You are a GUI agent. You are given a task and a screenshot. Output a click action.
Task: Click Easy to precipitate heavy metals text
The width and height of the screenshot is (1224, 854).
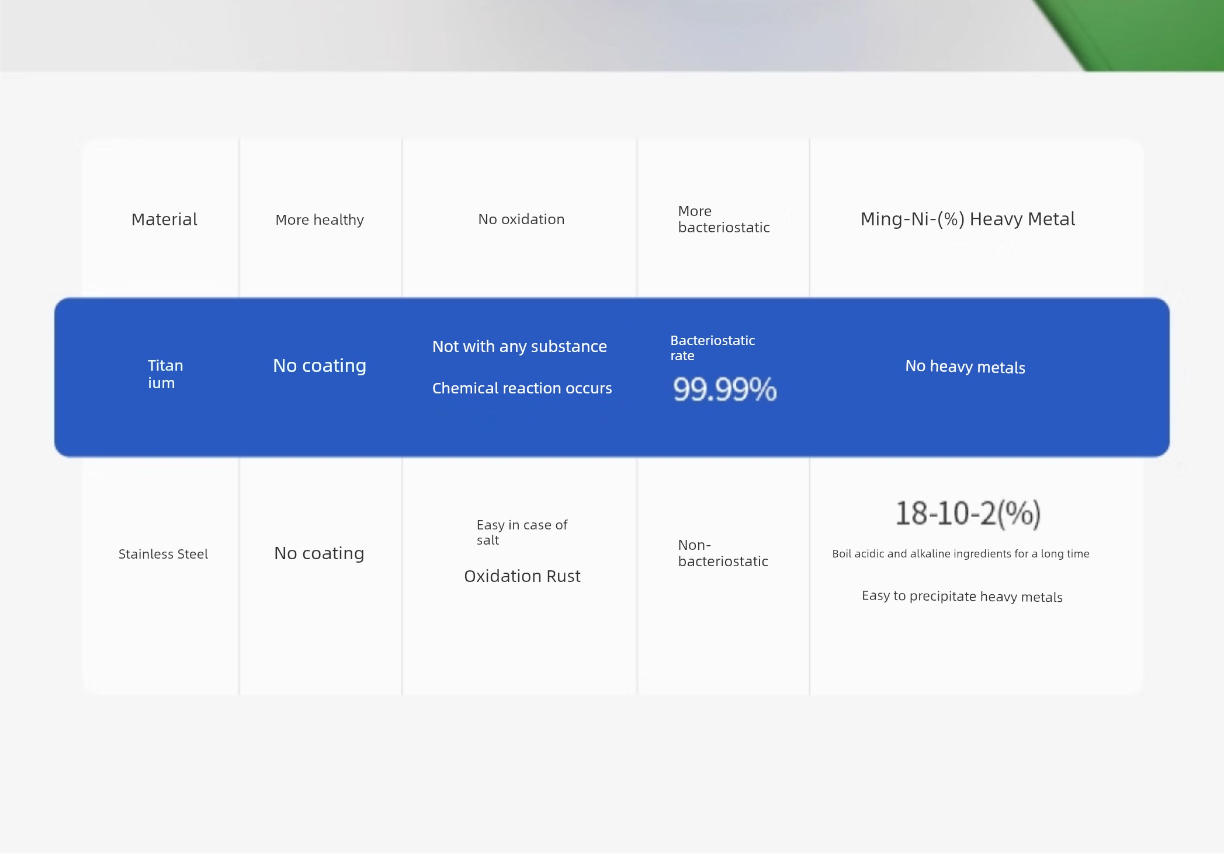pos(962,597)
